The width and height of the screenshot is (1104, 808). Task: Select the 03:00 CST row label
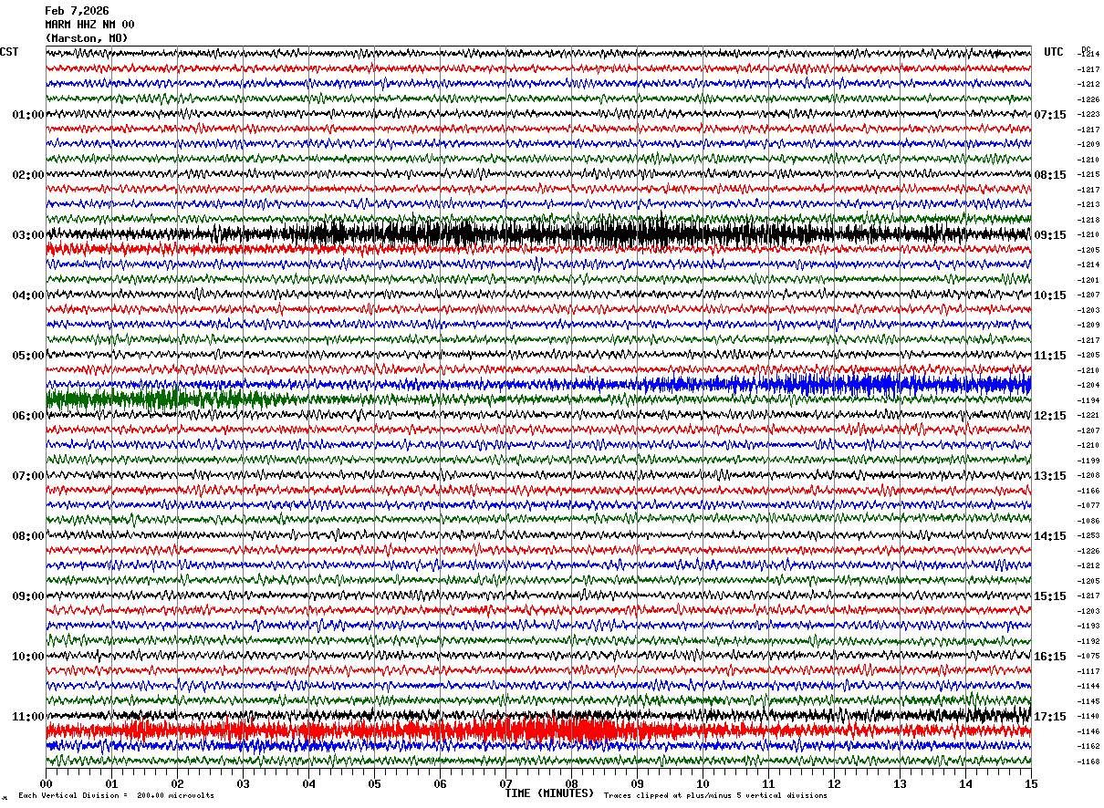[28, 235]
